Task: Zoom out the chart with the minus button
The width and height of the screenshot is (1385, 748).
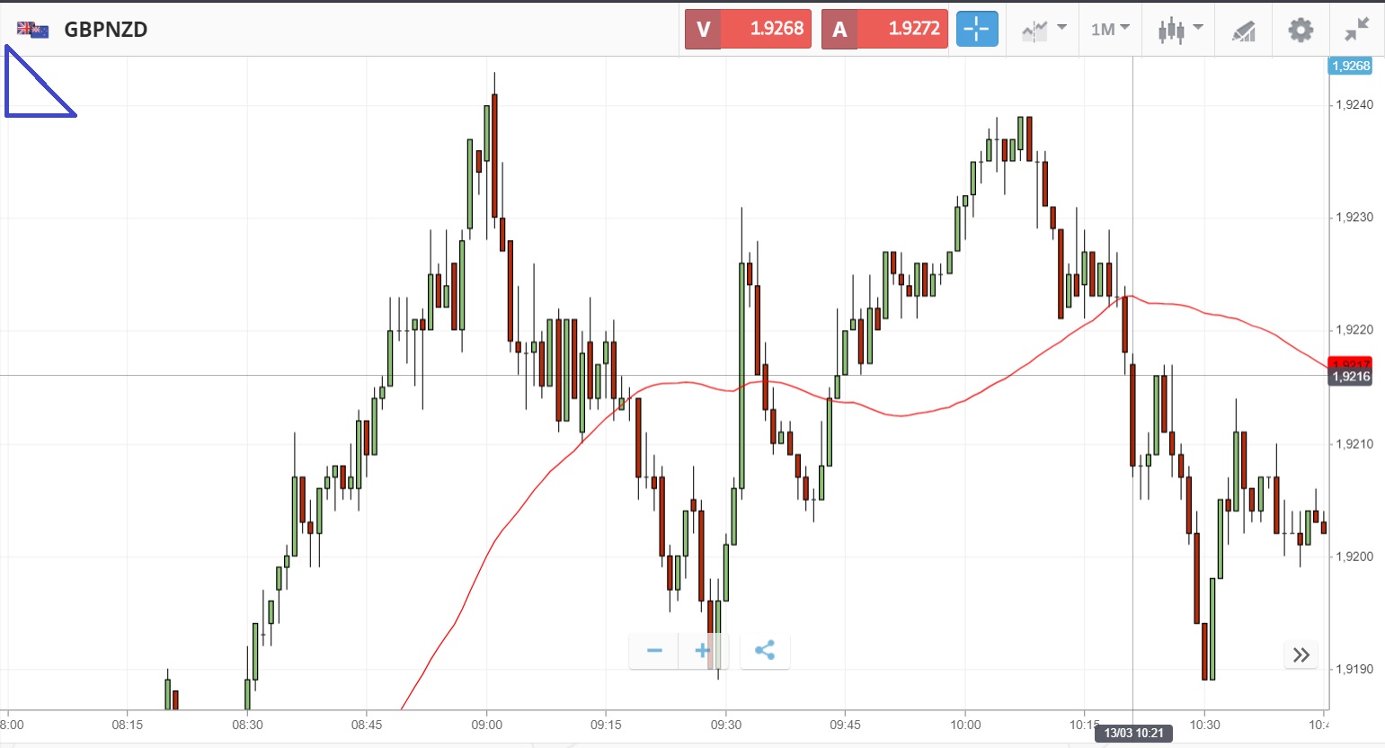Action: tap(654, 651)
